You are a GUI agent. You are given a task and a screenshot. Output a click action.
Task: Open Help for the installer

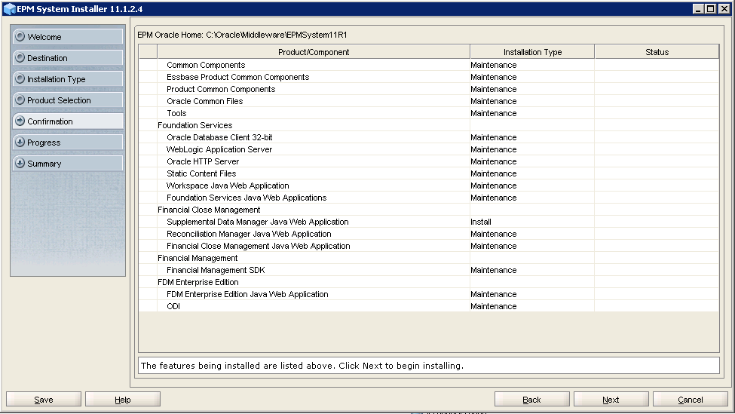point(123,400)
